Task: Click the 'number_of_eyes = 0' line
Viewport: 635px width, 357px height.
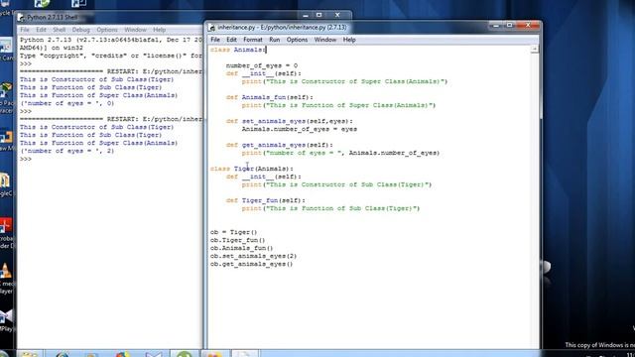Action: (262, 65)
